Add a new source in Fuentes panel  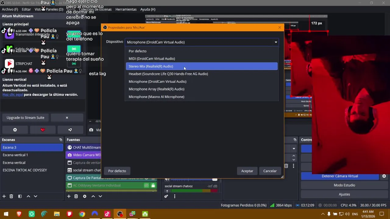[69, 196]
